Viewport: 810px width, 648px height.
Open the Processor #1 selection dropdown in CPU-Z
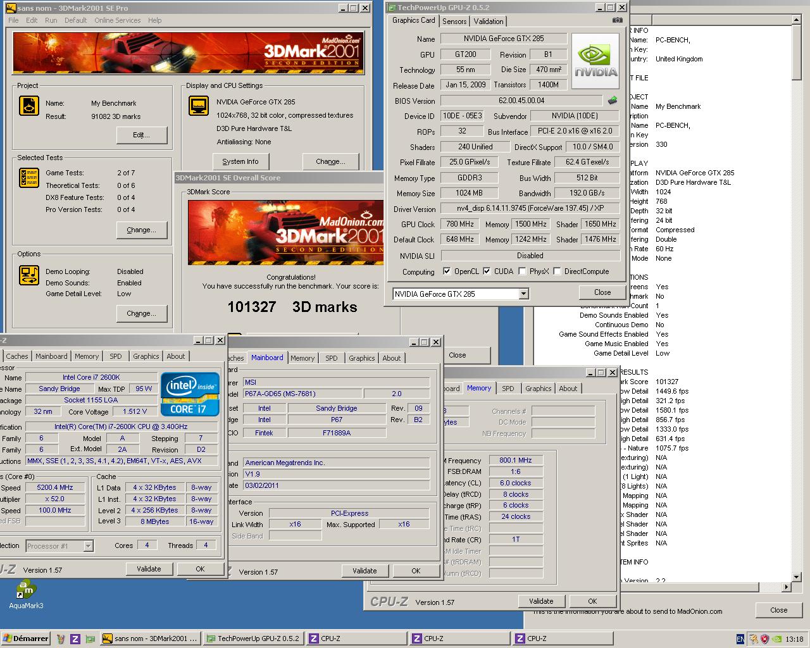[88, 545]
